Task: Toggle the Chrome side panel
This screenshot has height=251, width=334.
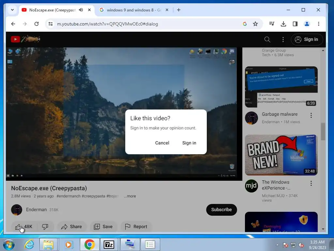Action: pos(295,24)
